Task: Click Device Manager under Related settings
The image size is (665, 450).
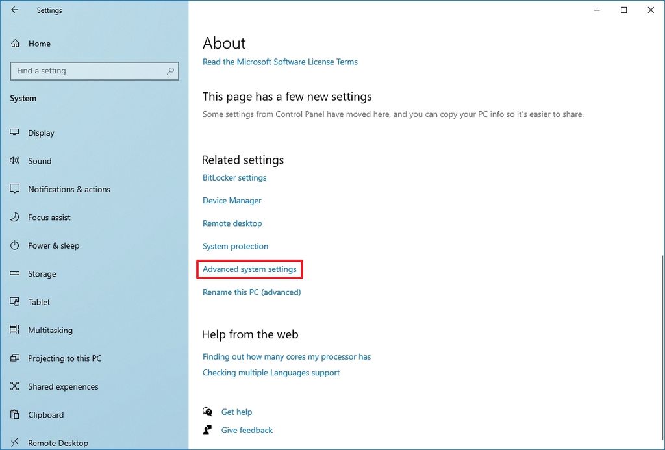Action: click(x=231, y=200)
